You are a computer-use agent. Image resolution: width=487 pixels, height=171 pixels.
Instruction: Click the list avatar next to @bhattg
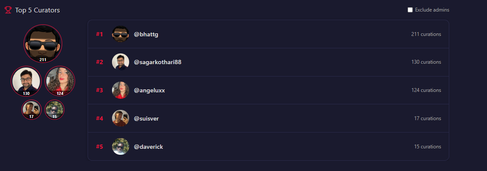[x=121, y=34]
